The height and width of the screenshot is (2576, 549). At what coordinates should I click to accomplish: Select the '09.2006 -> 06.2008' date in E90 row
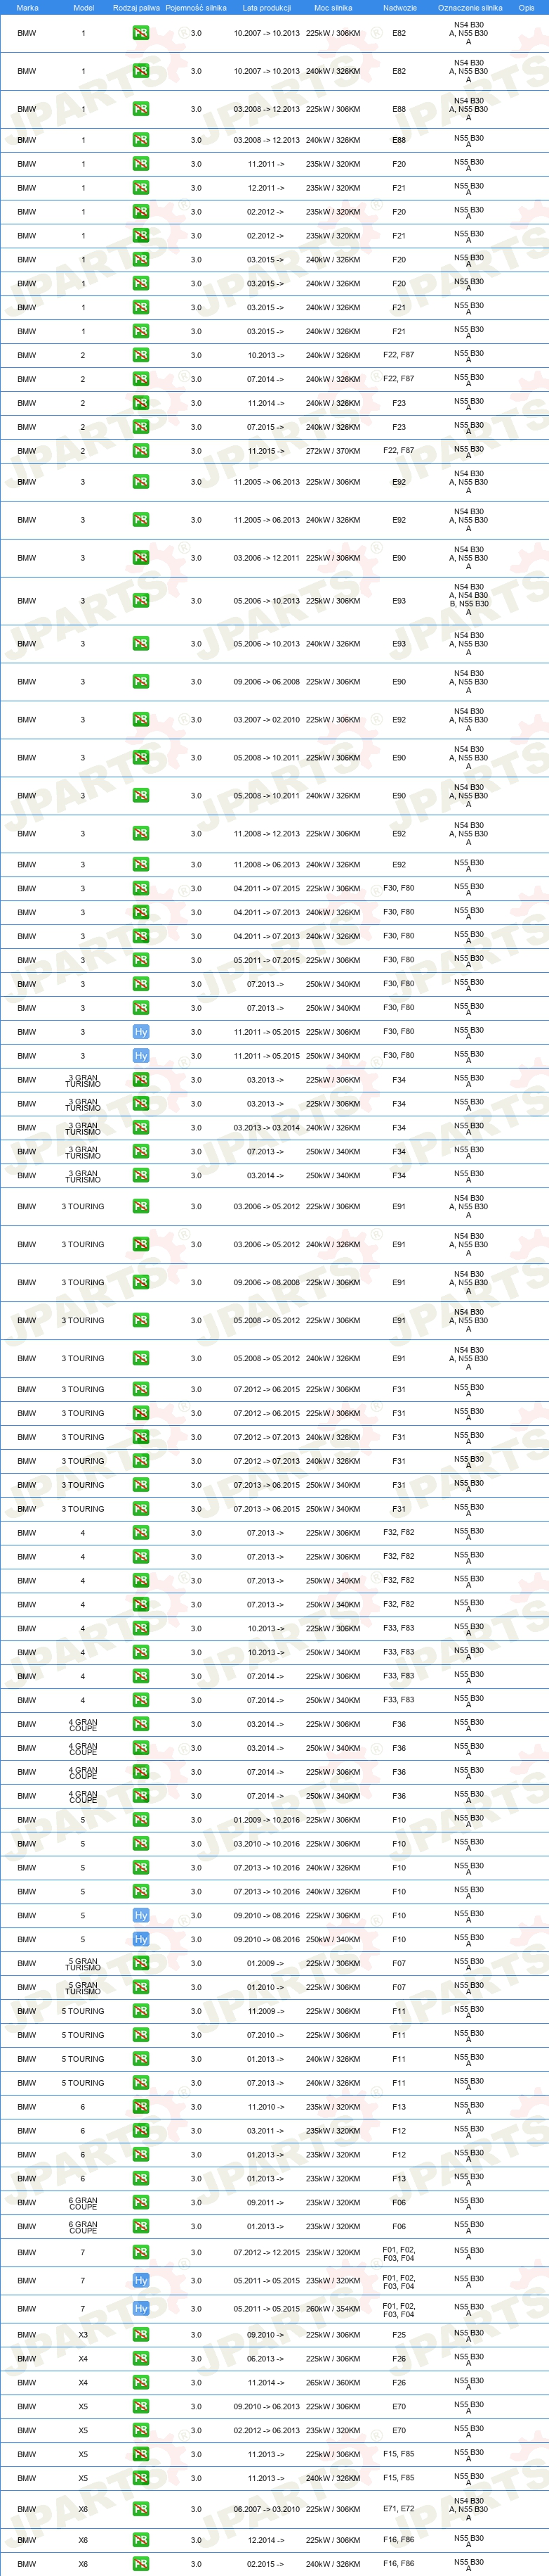click(267, 682)
